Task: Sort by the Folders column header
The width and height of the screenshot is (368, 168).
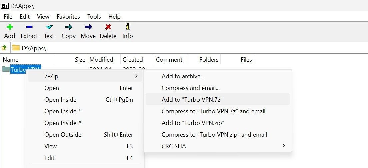Action: pos(204,60)
